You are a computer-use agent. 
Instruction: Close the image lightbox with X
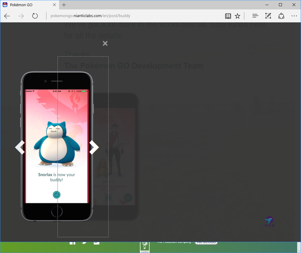pyautogui.click(x=105, y=44)
